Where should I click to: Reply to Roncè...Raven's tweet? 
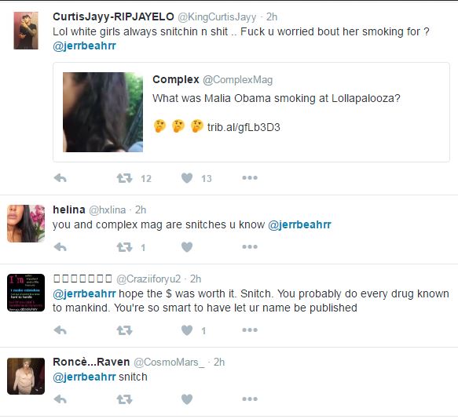60,399
